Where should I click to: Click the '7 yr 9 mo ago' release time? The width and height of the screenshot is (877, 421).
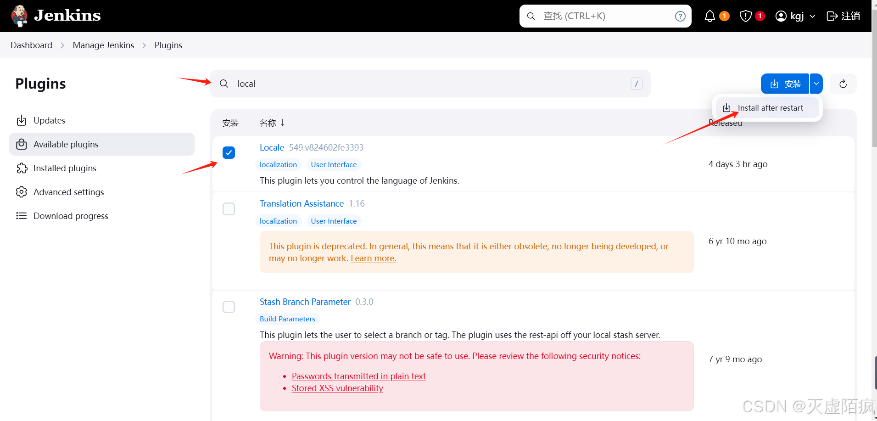pos(735,359)
